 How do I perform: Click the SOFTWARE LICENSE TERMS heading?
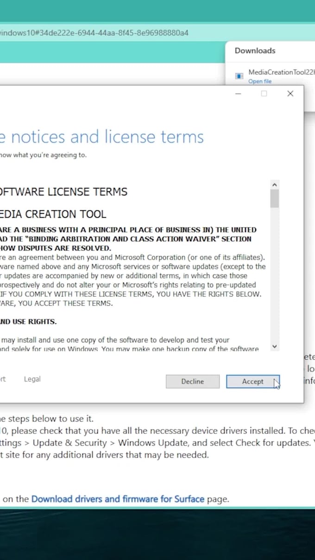(63, 192)
